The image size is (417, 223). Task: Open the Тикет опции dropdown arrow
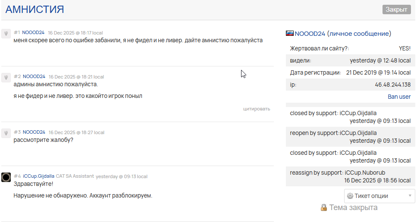click(410, 196)
